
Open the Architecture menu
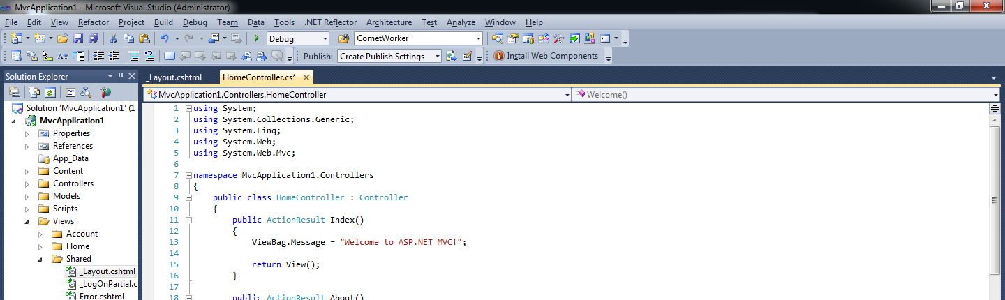point(389,22)
